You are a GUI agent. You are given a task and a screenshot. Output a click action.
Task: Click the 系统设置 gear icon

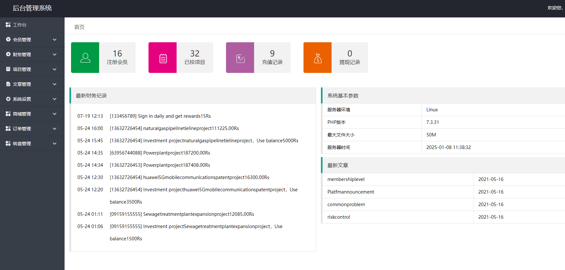click(x=8, y=99)
